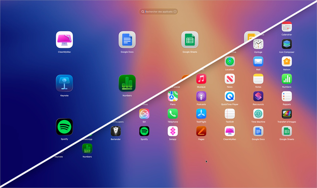
Task: Open the News app
Action: coord(229,79)
